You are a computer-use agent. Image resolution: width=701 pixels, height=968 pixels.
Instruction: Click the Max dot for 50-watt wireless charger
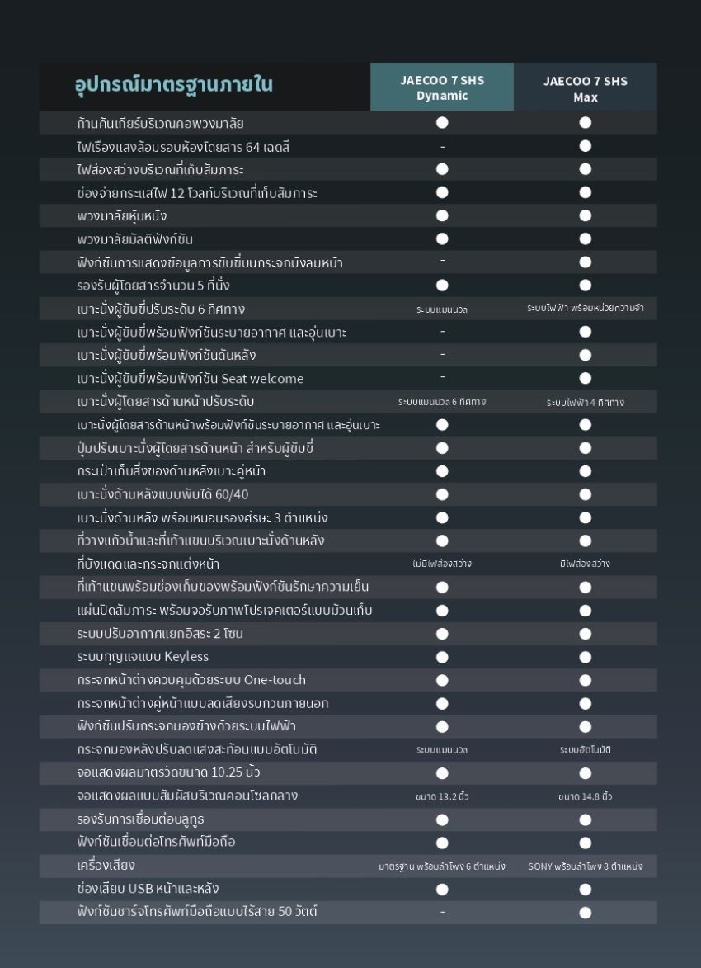click(x=585, y=912)
